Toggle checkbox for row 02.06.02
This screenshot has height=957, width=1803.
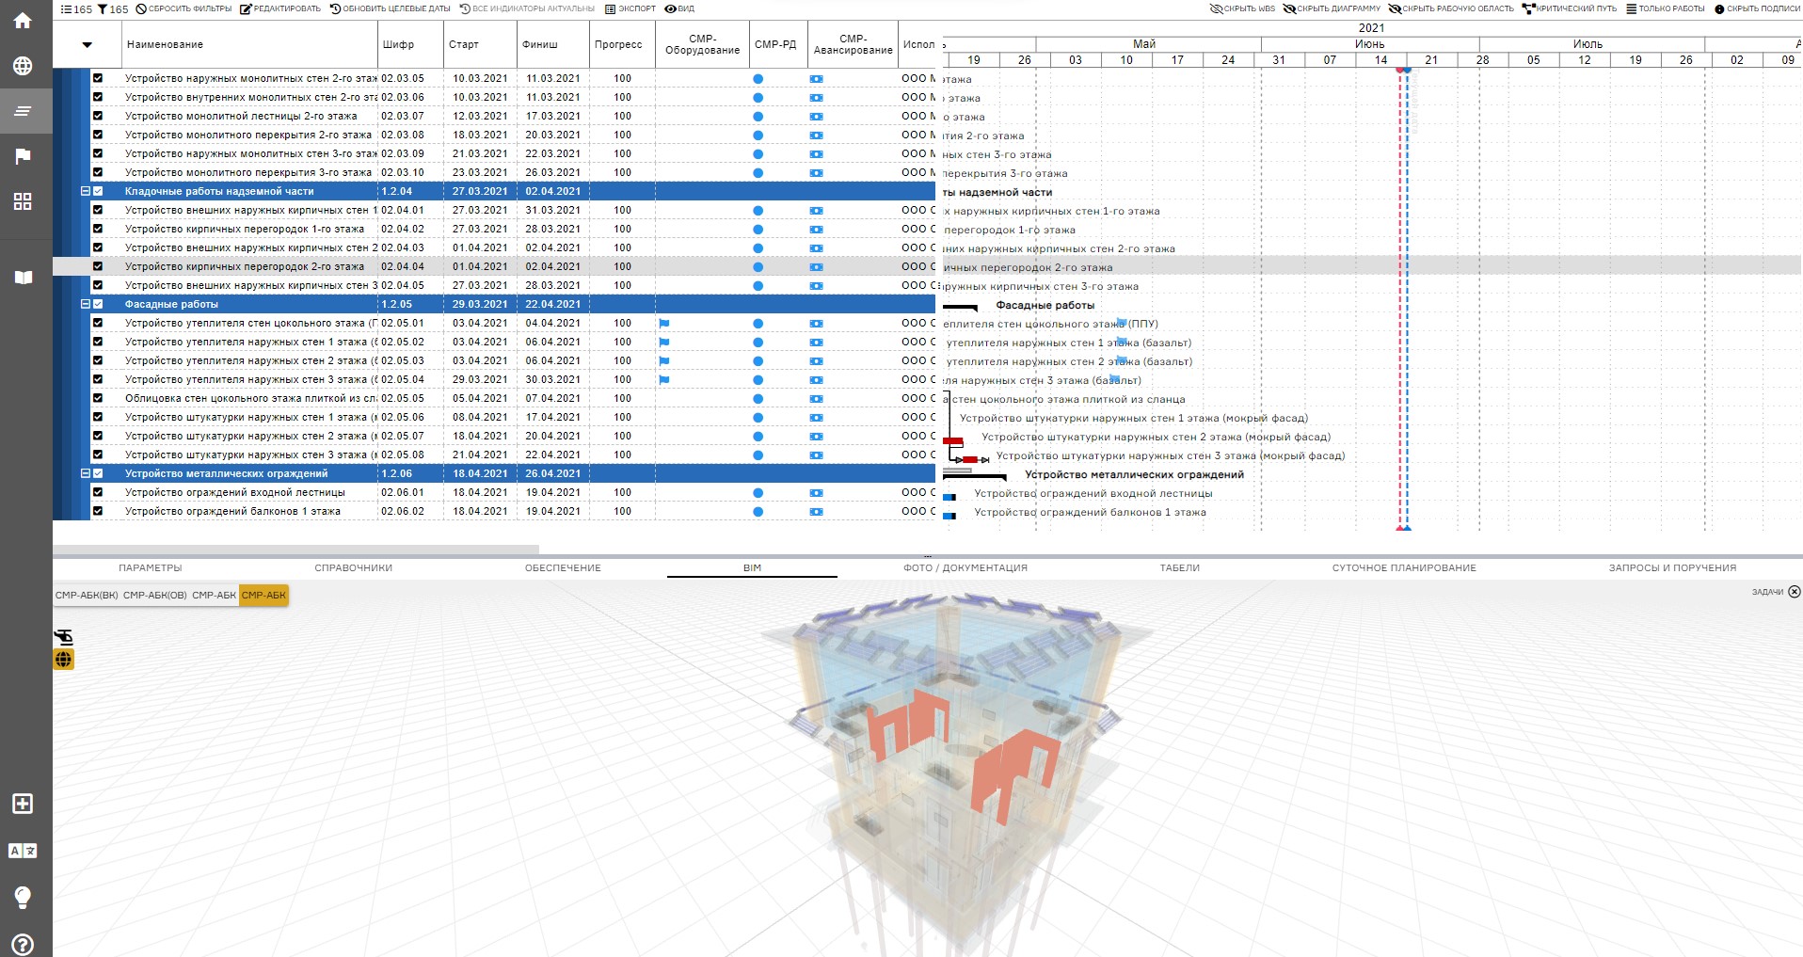pos(98,511)
